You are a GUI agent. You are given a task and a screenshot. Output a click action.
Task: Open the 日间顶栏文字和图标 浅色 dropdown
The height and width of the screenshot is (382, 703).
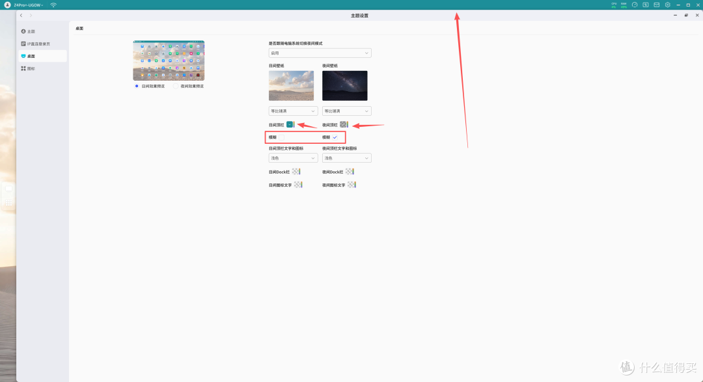293,158
